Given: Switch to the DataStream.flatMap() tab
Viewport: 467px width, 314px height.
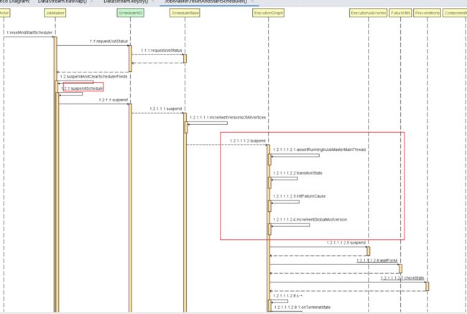Looking at the screenshot, I should click(63, 1).
